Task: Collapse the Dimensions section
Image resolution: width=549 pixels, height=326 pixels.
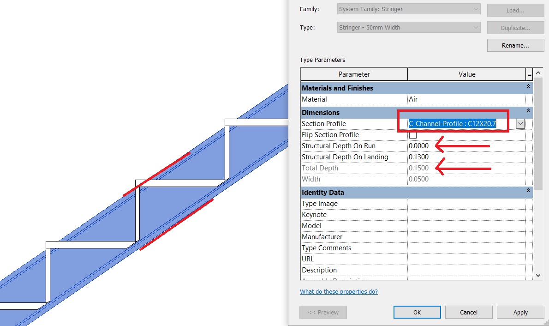Action: pos(528,111)
